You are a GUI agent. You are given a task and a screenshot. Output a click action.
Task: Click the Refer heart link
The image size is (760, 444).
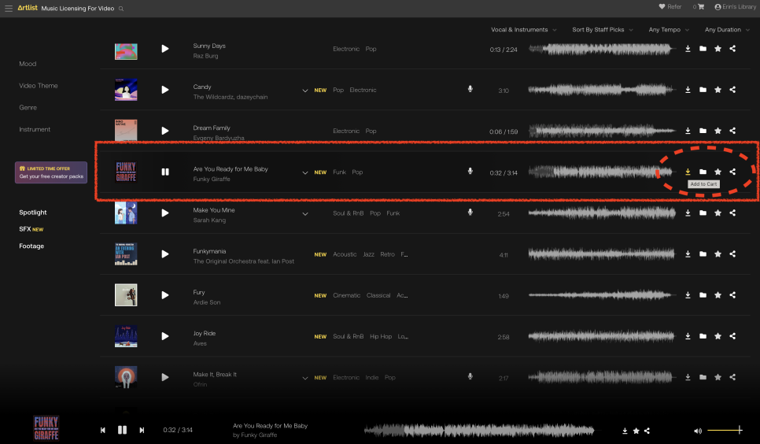click(x=670, y=7)
